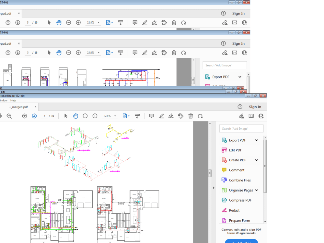Screen dimensions: 324x243
Task: Switch to the 1_merged.pdf document tab
Action: (19, 107)
